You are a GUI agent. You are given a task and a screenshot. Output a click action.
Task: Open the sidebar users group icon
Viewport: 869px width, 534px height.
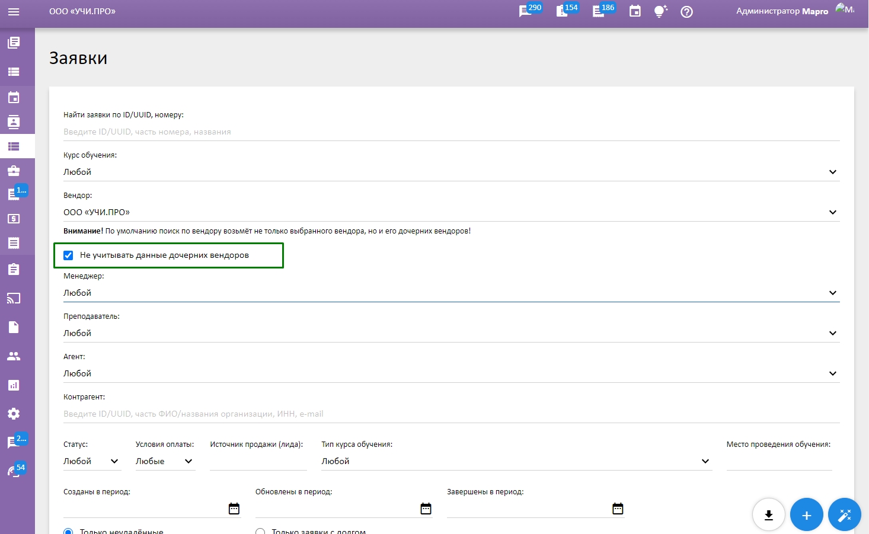pos(14,356)
